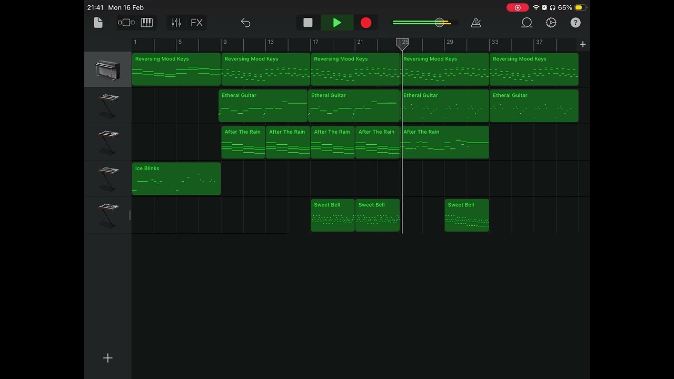Open the Loop Browser
The height and width of the screenshot is (379, 674).
click(x=527, y=23)
